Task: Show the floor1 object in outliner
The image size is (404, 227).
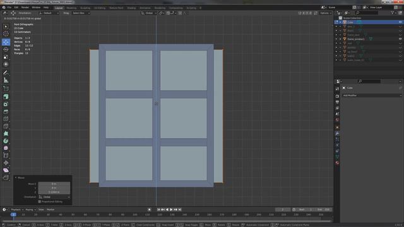Action: click(400, 31)
